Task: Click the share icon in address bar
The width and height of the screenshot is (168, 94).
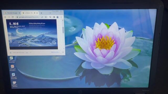Action: (42, 17)
